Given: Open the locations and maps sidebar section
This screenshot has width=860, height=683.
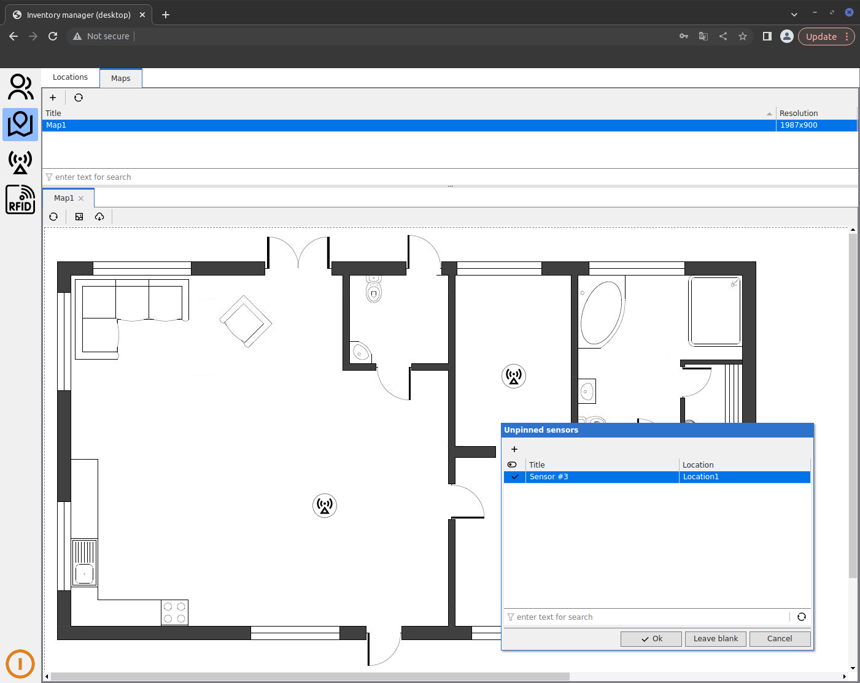Looking at the screenshot, I should pyautogui.click(x=20, y=125).
